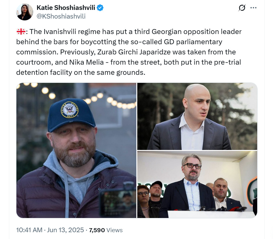This screenshot has height=239, width=273.
Task: Open photo of man with glasses at podium
Action: (197, 184)
